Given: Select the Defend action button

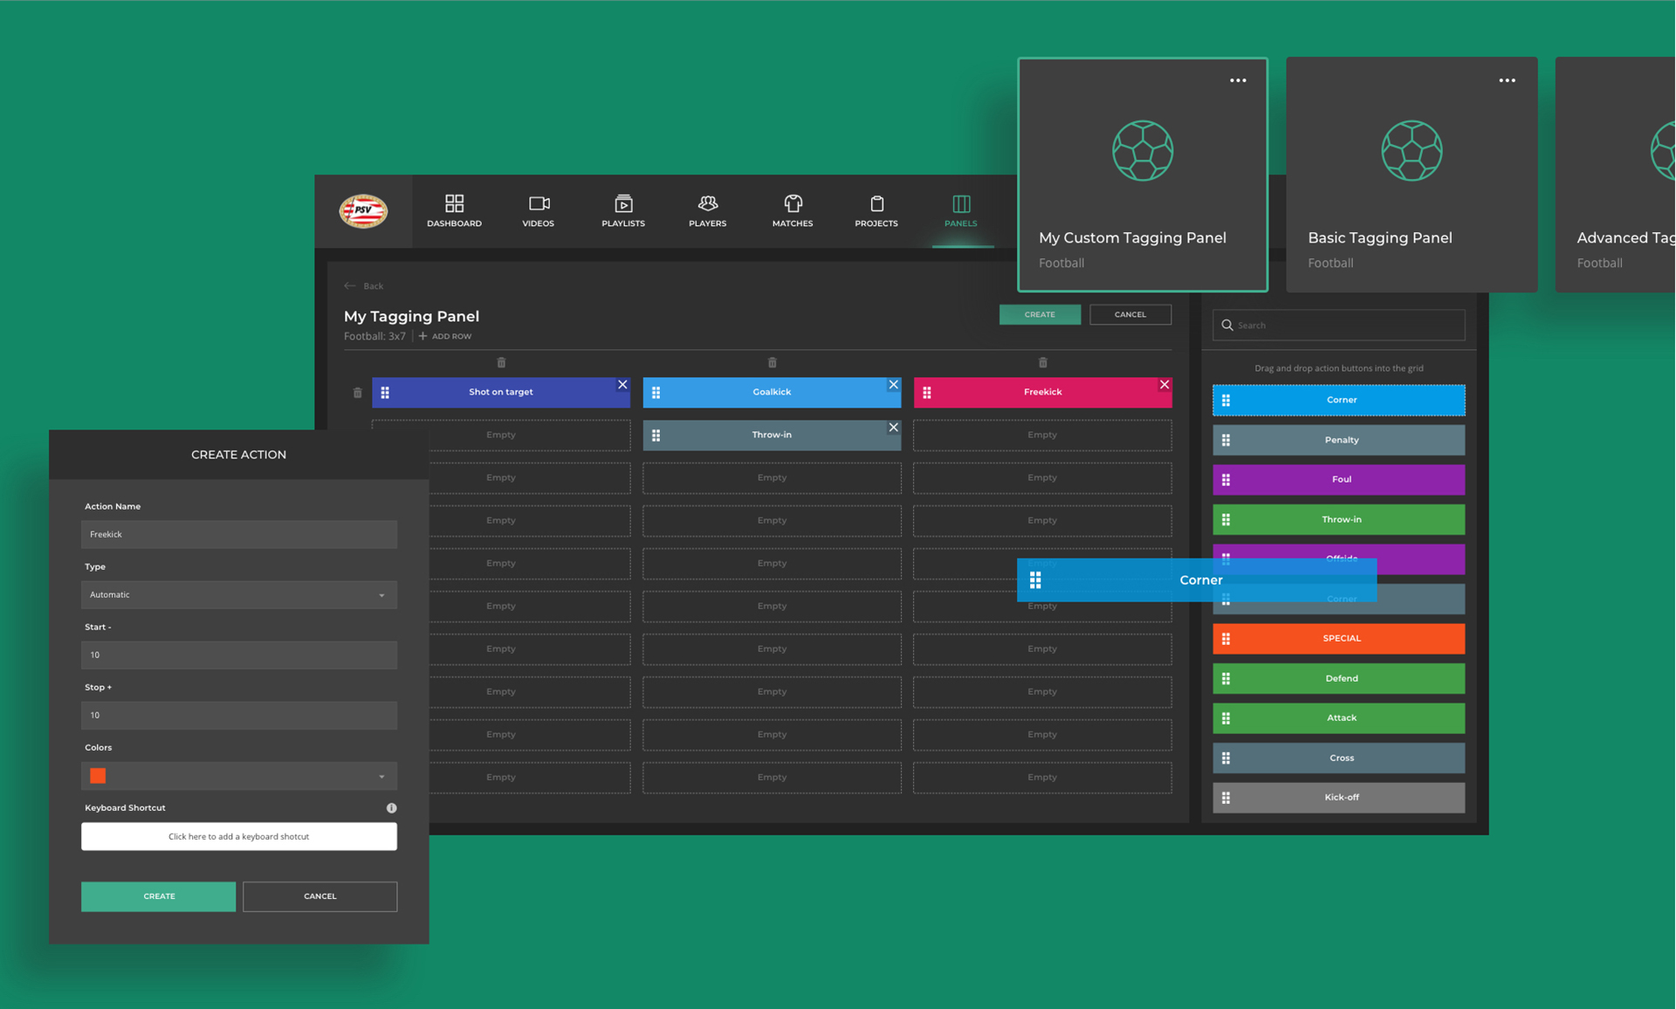Looking at the screenshot, I should [1338, 678].
